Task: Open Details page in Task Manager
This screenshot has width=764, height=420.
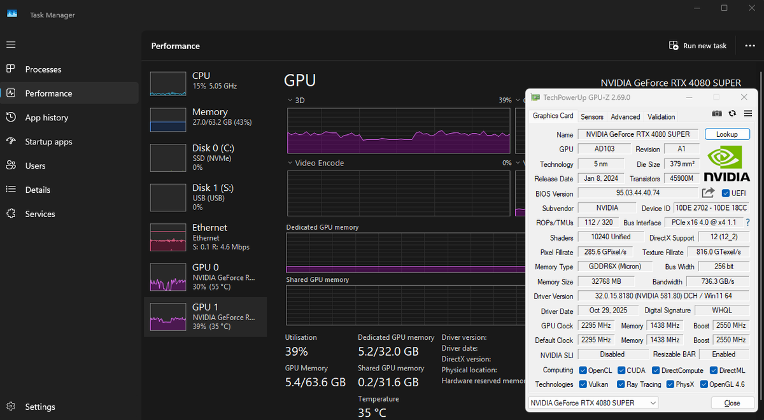Action: point(69,190)
